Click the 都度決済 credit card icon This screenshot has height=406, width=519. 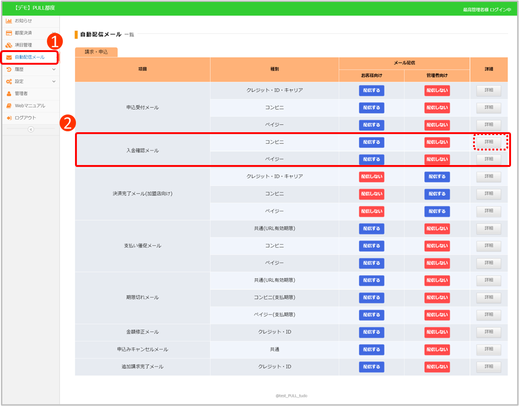pyautogui.click(x=9, y=33)
